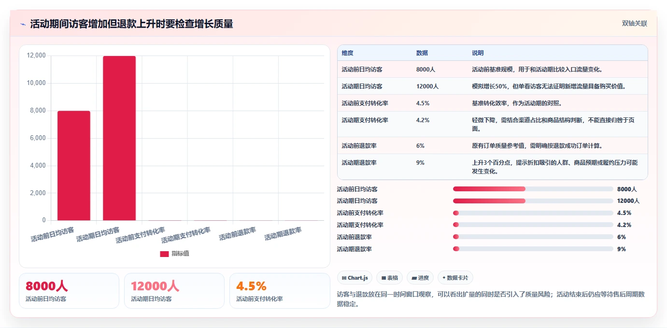
Task: Click chart x-axis label 活动期支付转化率
Action: pyautogui.click(x=186, y=235)
